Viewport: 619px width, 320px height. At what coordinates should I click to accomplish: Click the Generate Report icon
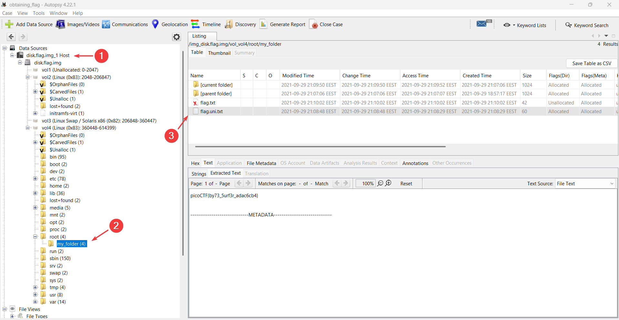[x=264, y=24]
